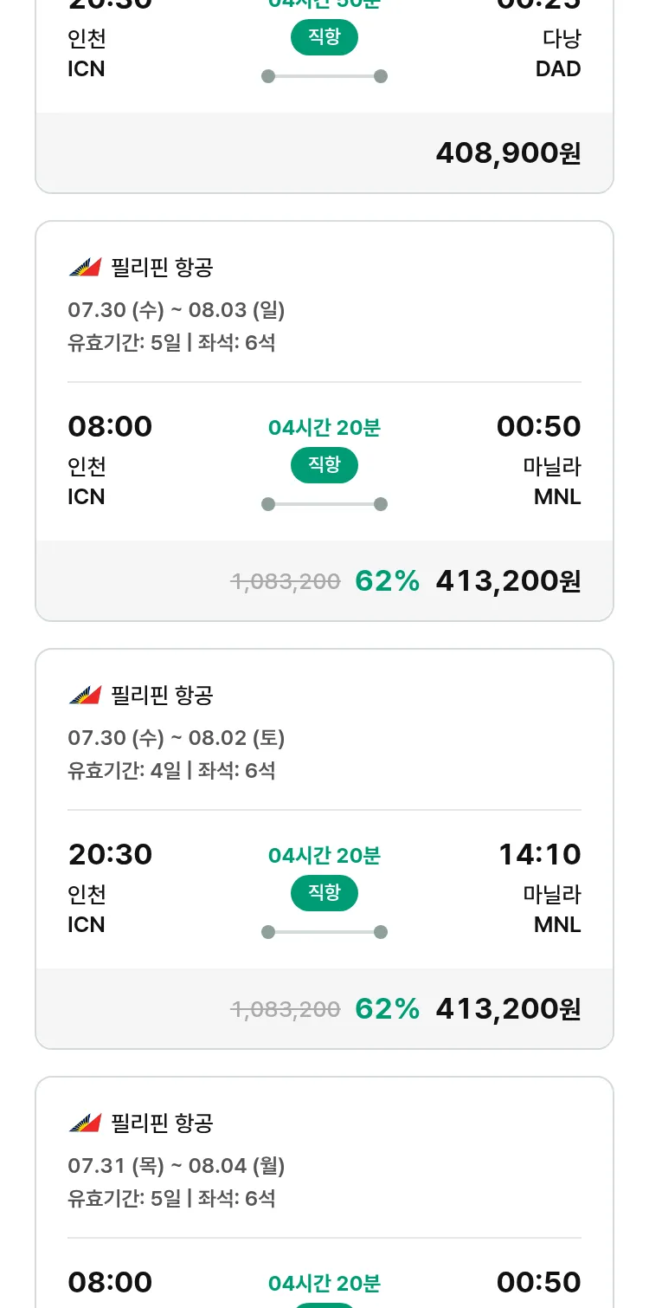Tap 62% discount on the 07.30–08.02 card
Image resolution: width=649 pixels, height=1308 pixels.
pyautogui.click(x=387, y=1009)
